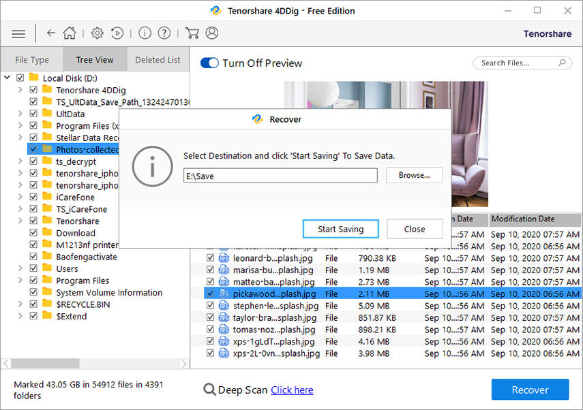Expand the Users folder in tree
The height and width of the screenshot is (410, 583).
click(22, 268)
